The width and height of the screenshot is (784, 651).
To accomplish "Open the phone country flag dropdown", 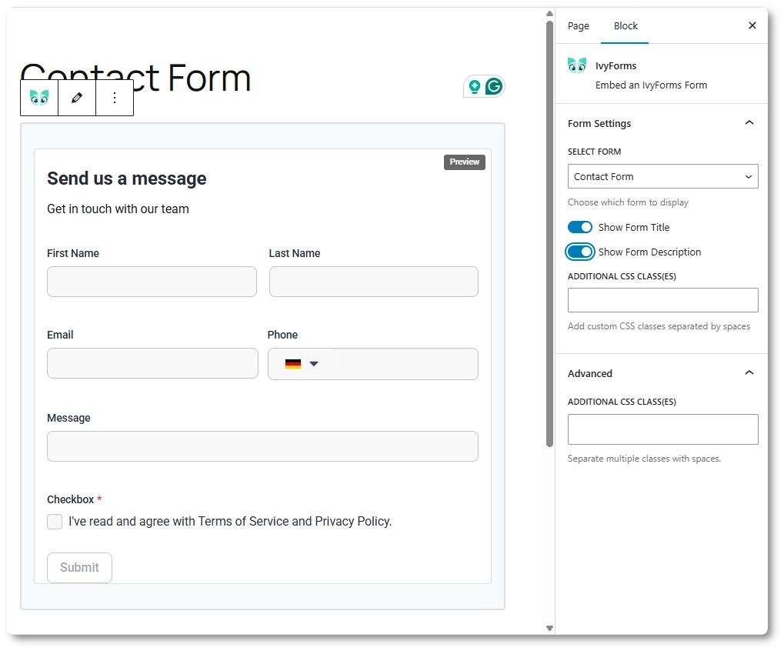I will (302, 363).
